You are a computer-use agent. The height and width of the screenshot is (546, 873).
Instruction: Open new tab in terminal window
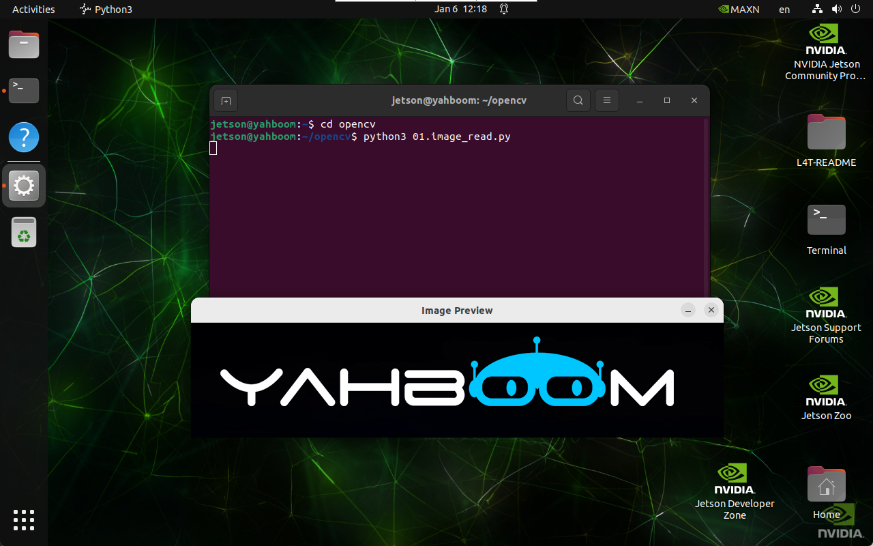[x=226, y=101]
